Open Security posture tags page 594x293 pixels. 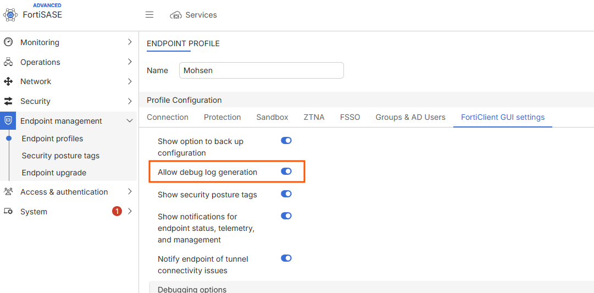(x=60, y=156)
